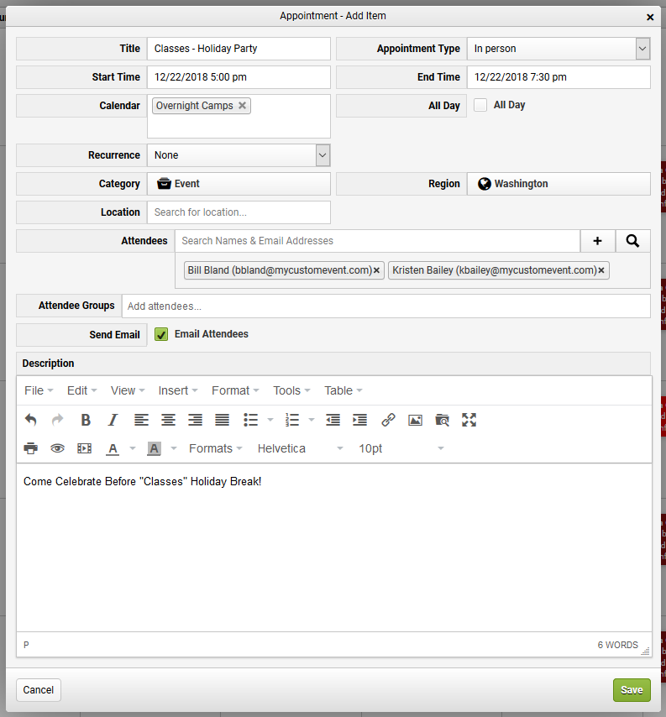Open the File menu
This screenshot has width=666, height=717.
[39, 390]
